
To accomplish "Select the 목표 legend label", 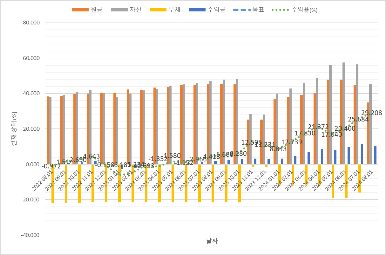I will click(258, 10).
